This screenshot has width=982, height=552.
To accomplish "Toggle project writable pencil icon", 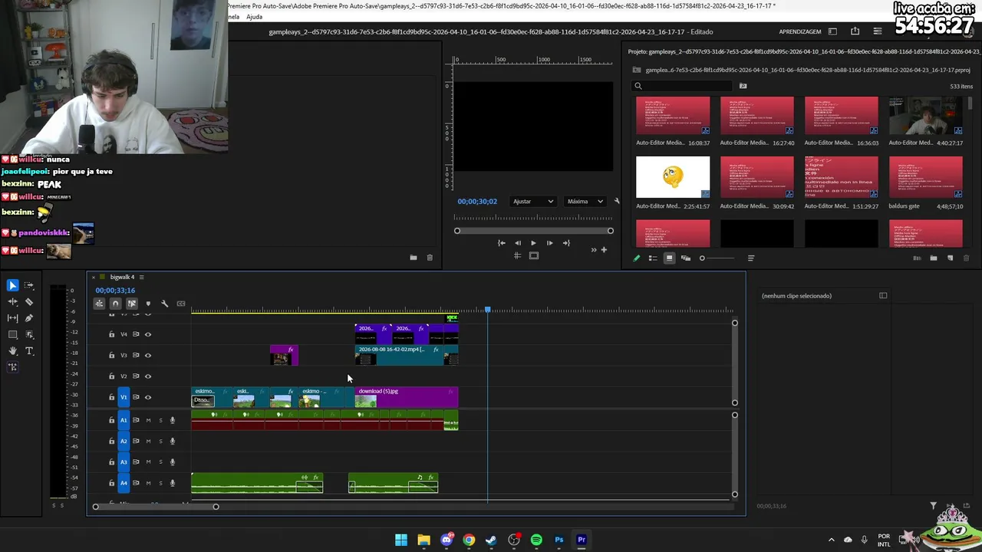I will tap(636, 258).
